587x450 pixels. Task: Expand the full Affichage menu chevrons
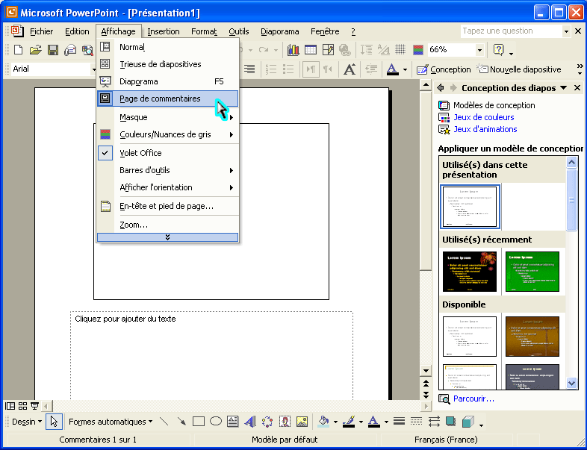pos(168,237)
